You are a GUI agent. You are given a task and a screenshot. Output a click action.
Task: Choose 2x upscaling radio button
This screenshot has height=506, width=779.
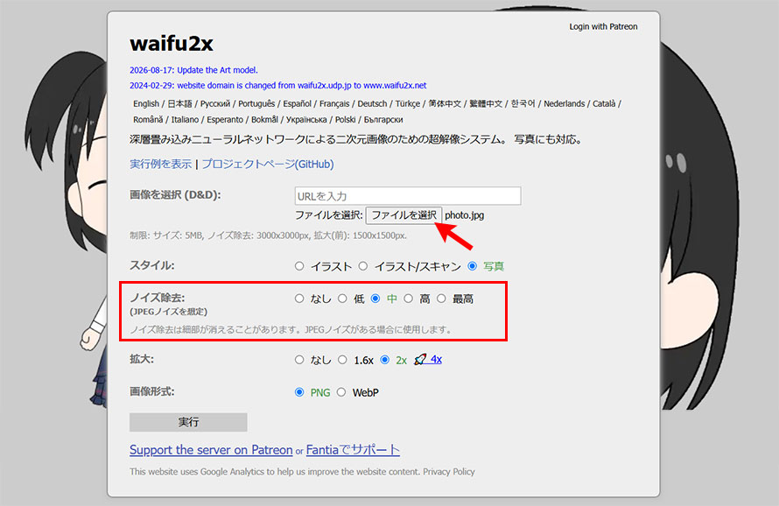(x=384, y=360)
